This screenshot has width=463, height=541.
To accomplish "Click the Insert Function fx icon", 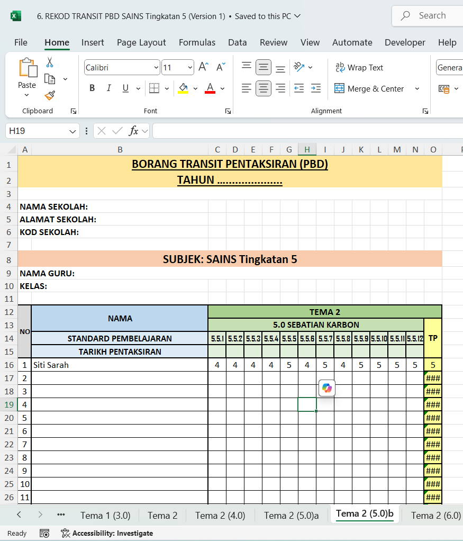I will (x=134, y=131).
